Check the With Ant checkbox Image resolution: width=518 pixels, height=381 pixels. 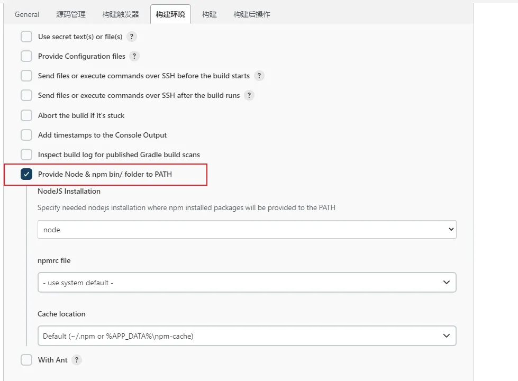(26, 360)
